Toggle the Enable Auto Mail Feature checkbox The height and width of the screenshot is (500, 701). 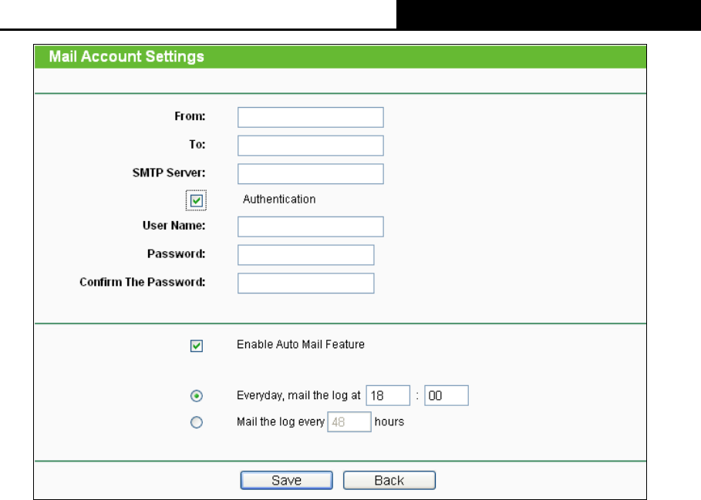click(x=196, y=346)
